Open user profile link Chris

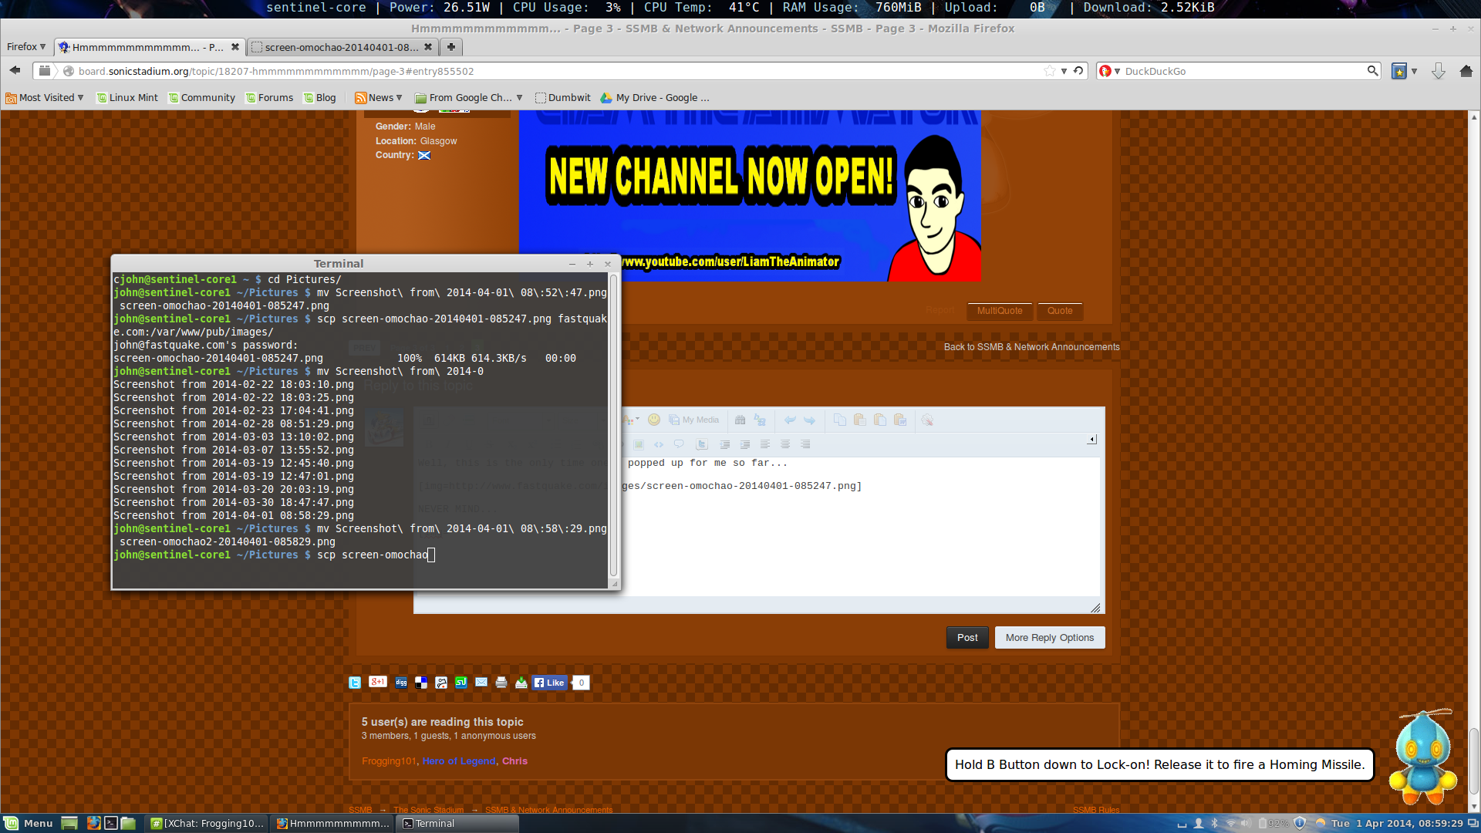[514, 761]
